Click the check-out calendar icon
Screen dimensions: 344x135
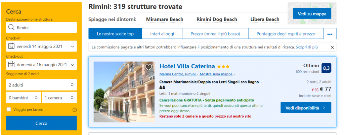click(11, 65)
